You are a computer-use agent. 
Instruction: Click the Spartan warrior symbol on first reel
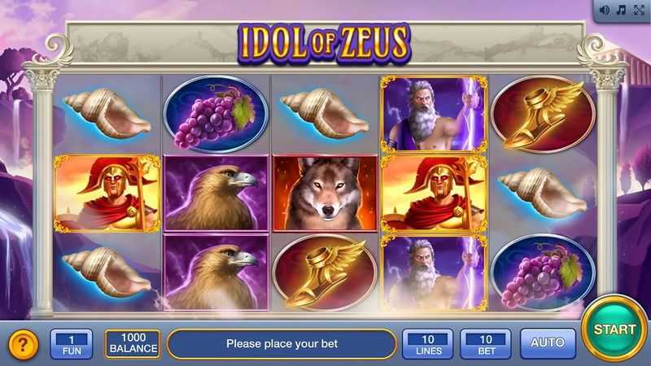[x=107, y=194]
